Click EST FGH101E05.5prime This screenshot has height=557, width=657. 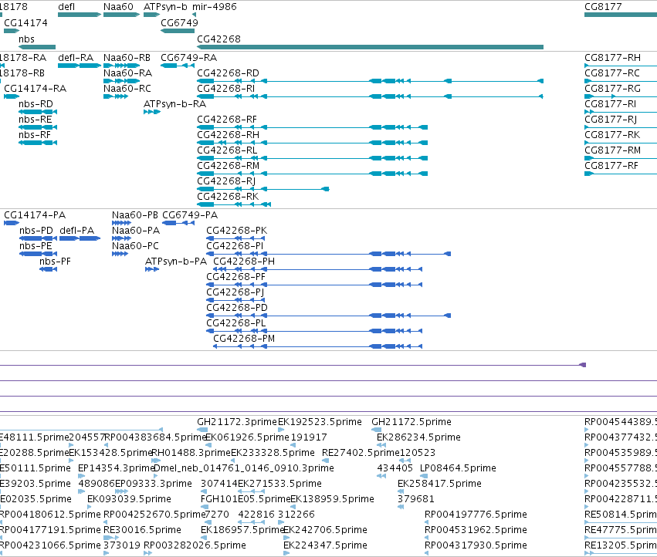tap(246, 499)
